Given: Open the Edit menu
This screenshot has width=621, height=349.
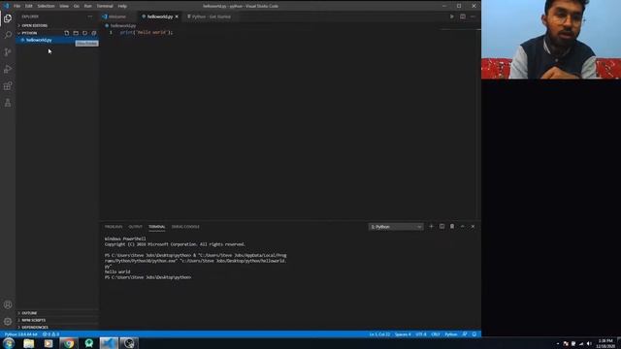Looking at the screenshot, I should [x=29, y=6].
